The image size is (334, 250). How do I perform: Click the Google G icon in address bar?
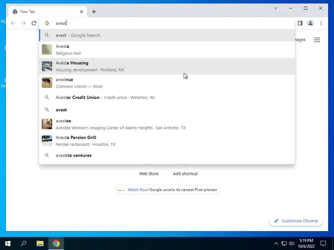(47, 23)
